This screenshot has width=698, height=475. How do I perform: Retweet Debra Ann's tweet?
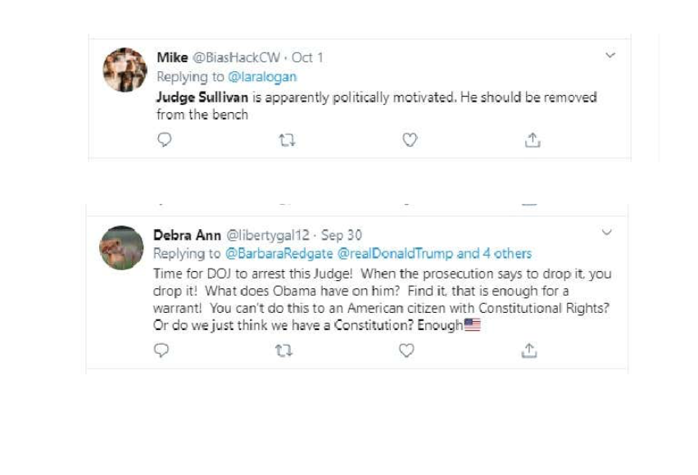(283, 351)
